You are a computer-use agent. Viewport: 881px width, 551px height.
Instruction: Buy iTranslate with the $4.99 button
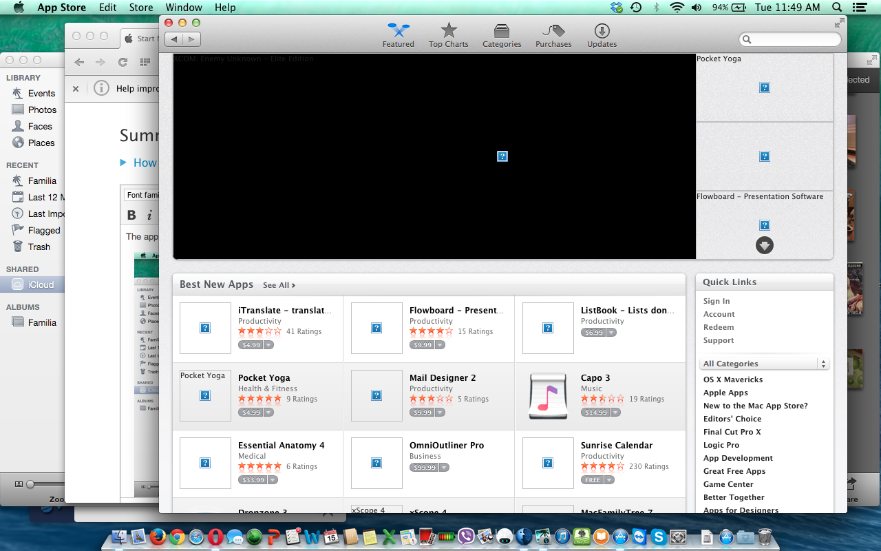[x=251, y=345]
